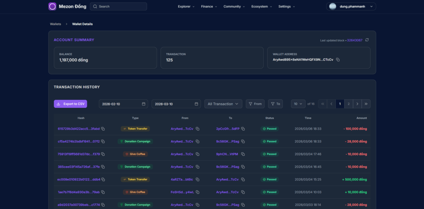Image resolution: width=424 pixels, height=209 pixels.
Task: Export transactions to CSV
Action: tap(70, 104)
